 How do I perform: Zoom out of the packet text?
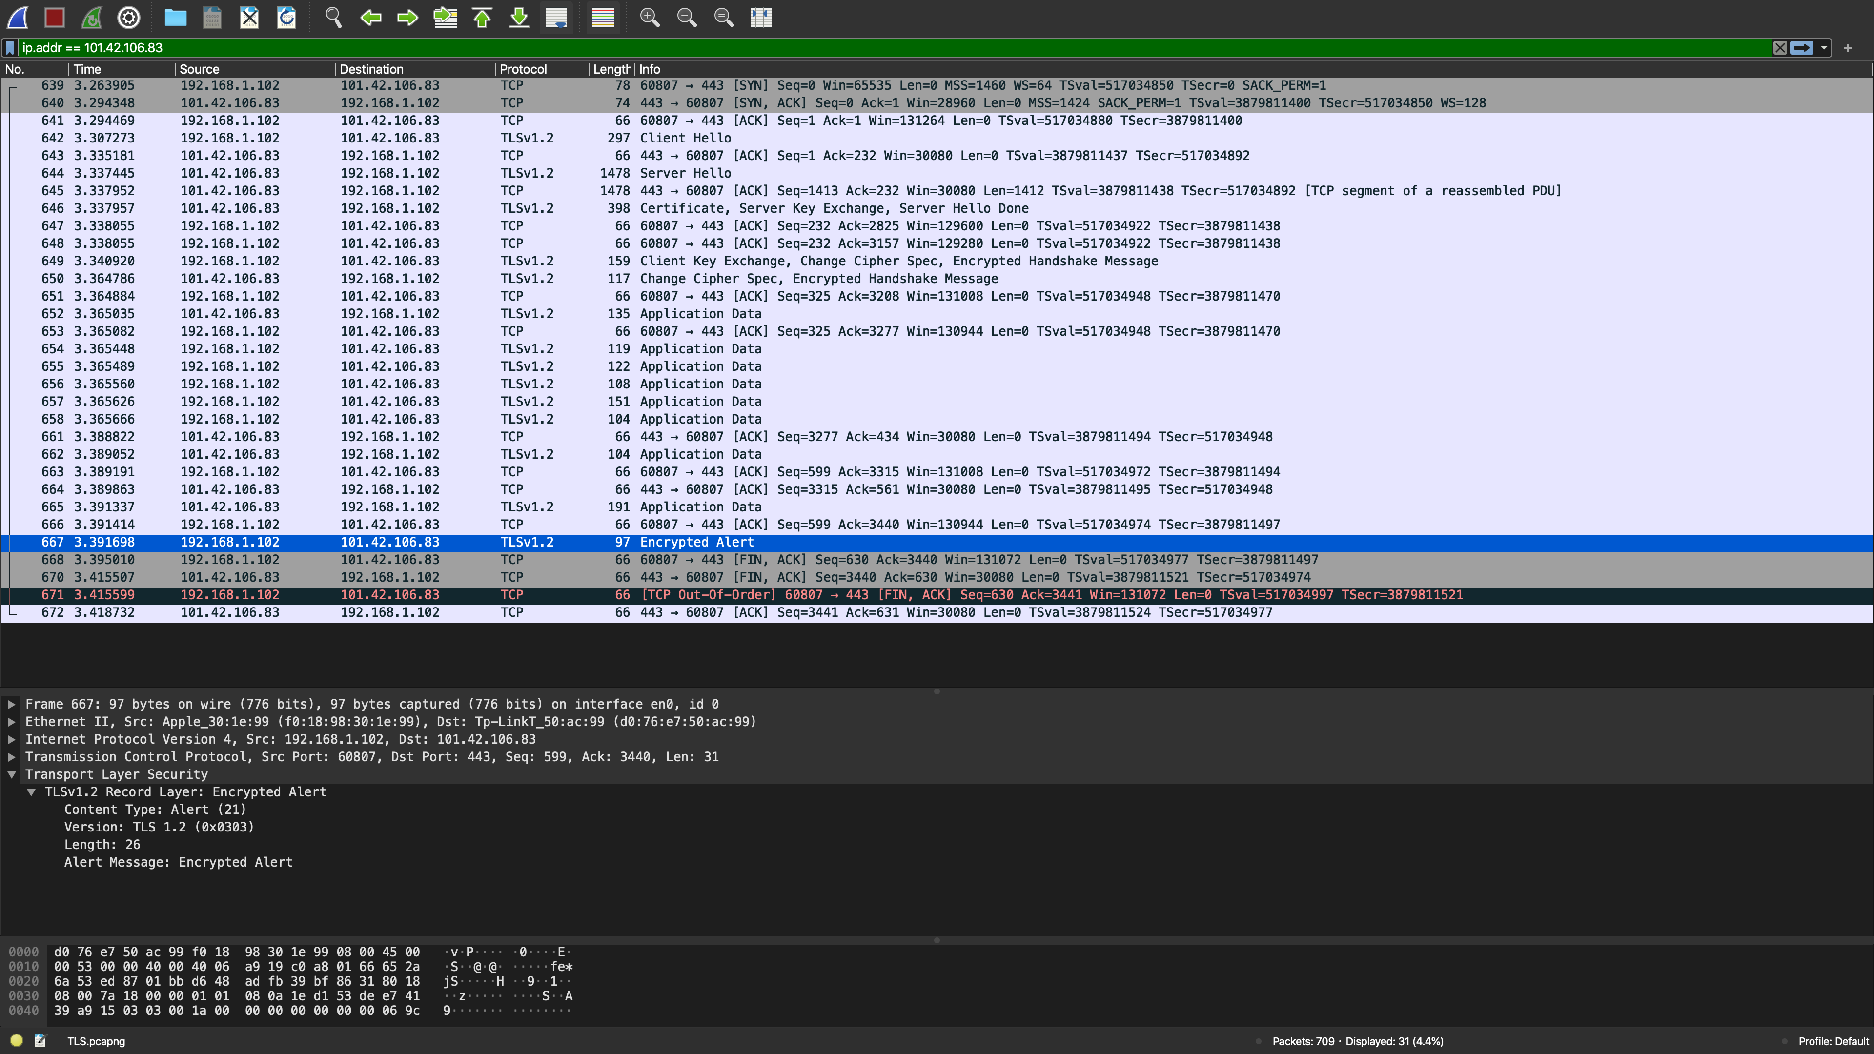pos(687,18)
